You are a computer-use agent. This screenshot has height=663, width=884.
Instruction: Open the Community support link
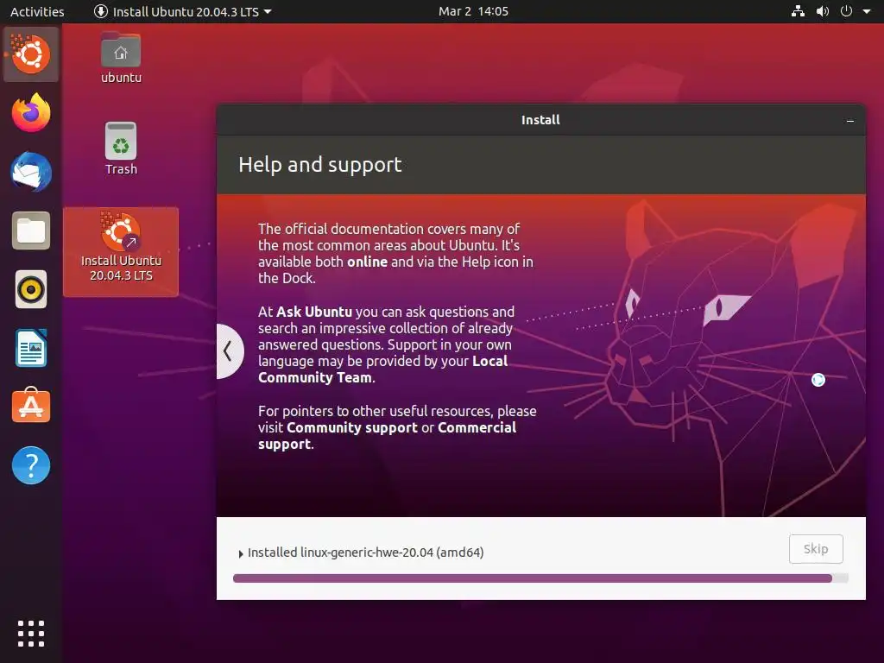[x=352, y=427]
